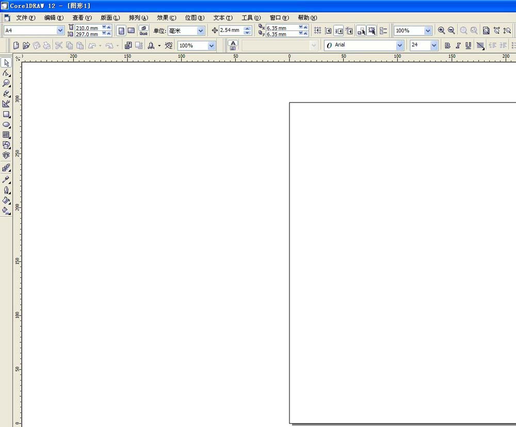Click the Import icon

(128, 45)
